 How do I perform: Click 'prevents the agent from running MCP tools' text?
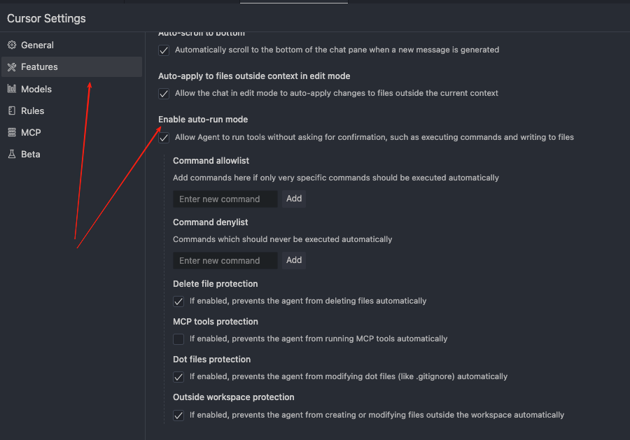[319, 339]
